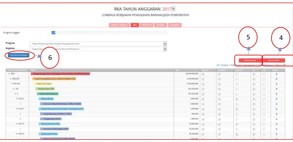Click the Bersihkan Data button

(250, 60)
